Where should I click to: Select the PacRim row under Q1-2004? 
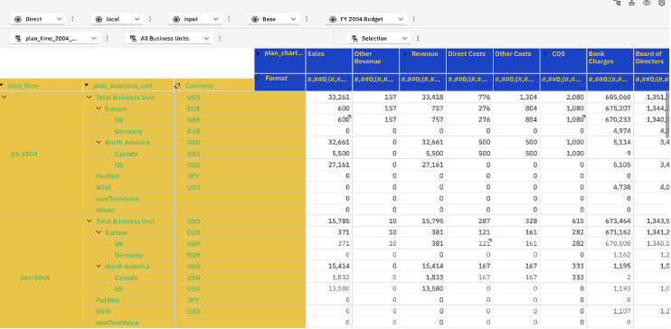(108, 176)
